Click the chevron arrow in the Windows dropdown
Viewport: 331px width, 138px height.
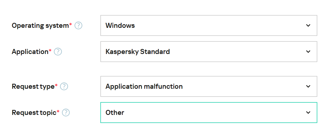click(x=308, y=26)
